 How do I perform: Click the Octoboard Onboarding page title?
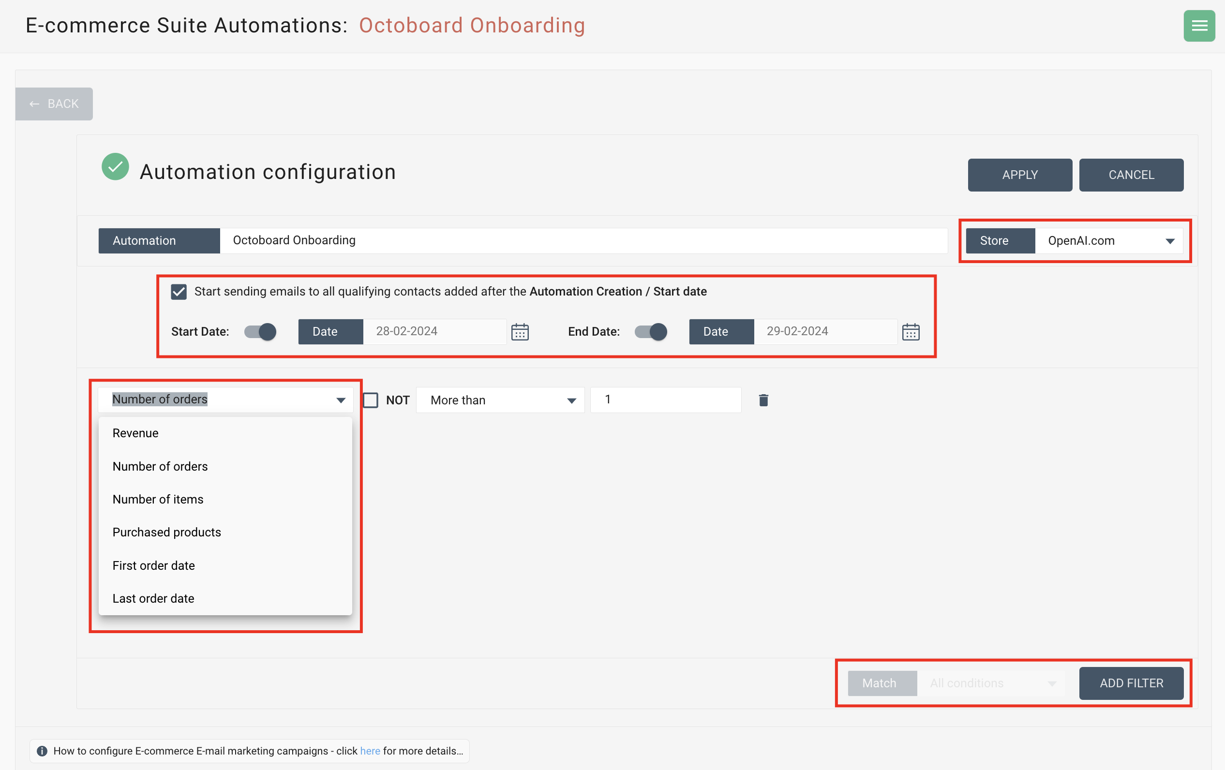(x=472, y=26)
